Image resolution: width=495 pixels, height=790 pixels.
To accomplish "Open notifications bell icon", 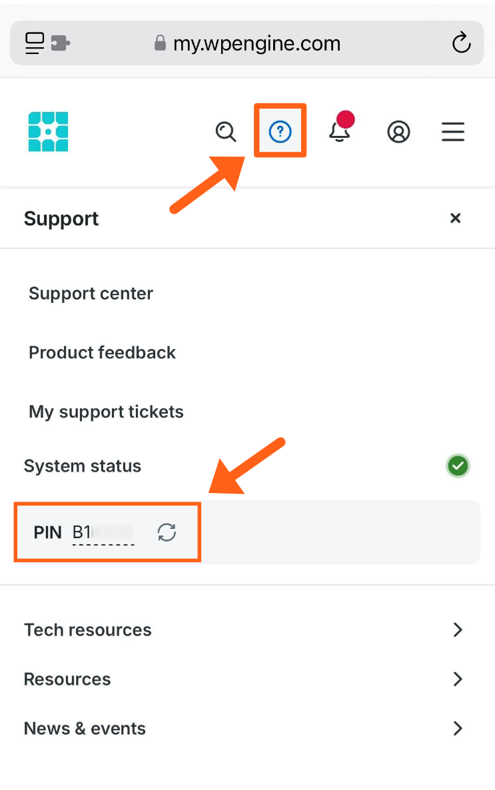I will coord(340,131).
